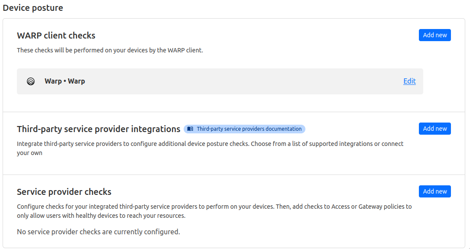The width and height of the screenshot is (470, 249).
Task: Click the WARP client checks heading
Action: point(56,36)
